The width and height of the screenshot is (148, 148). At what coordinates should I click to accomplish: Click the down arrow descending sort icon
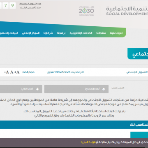pyautogui.click(x=37, y=89)
